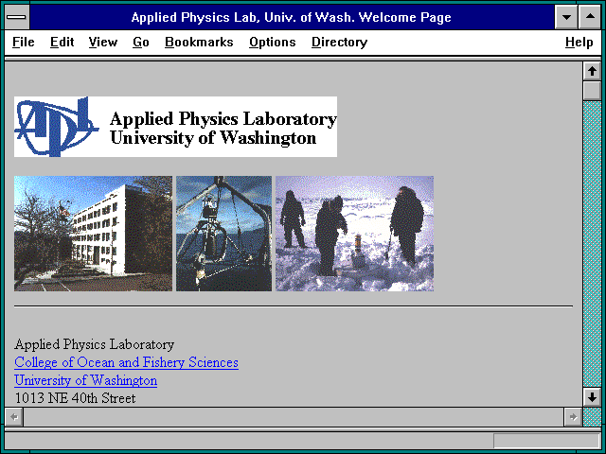606x454 pixels.
Task: Follow the College of Ocean and Fishery Sciences link
Action: 126,362
